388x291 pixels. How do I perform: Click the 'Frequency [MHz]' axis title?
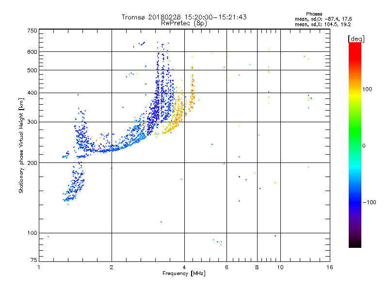(184, 274)
